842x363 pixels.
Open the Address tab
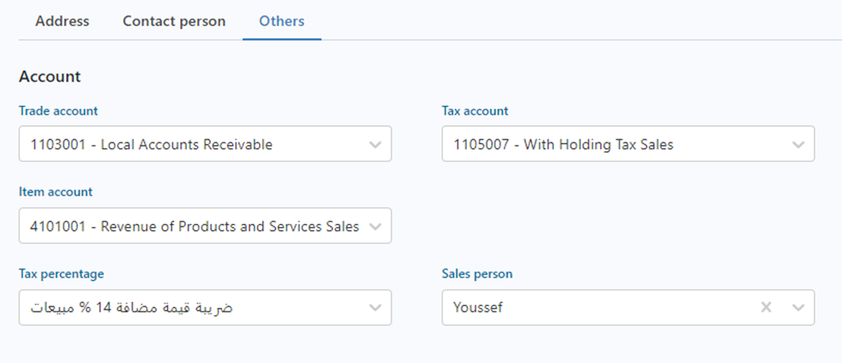(x=62, y=21)
